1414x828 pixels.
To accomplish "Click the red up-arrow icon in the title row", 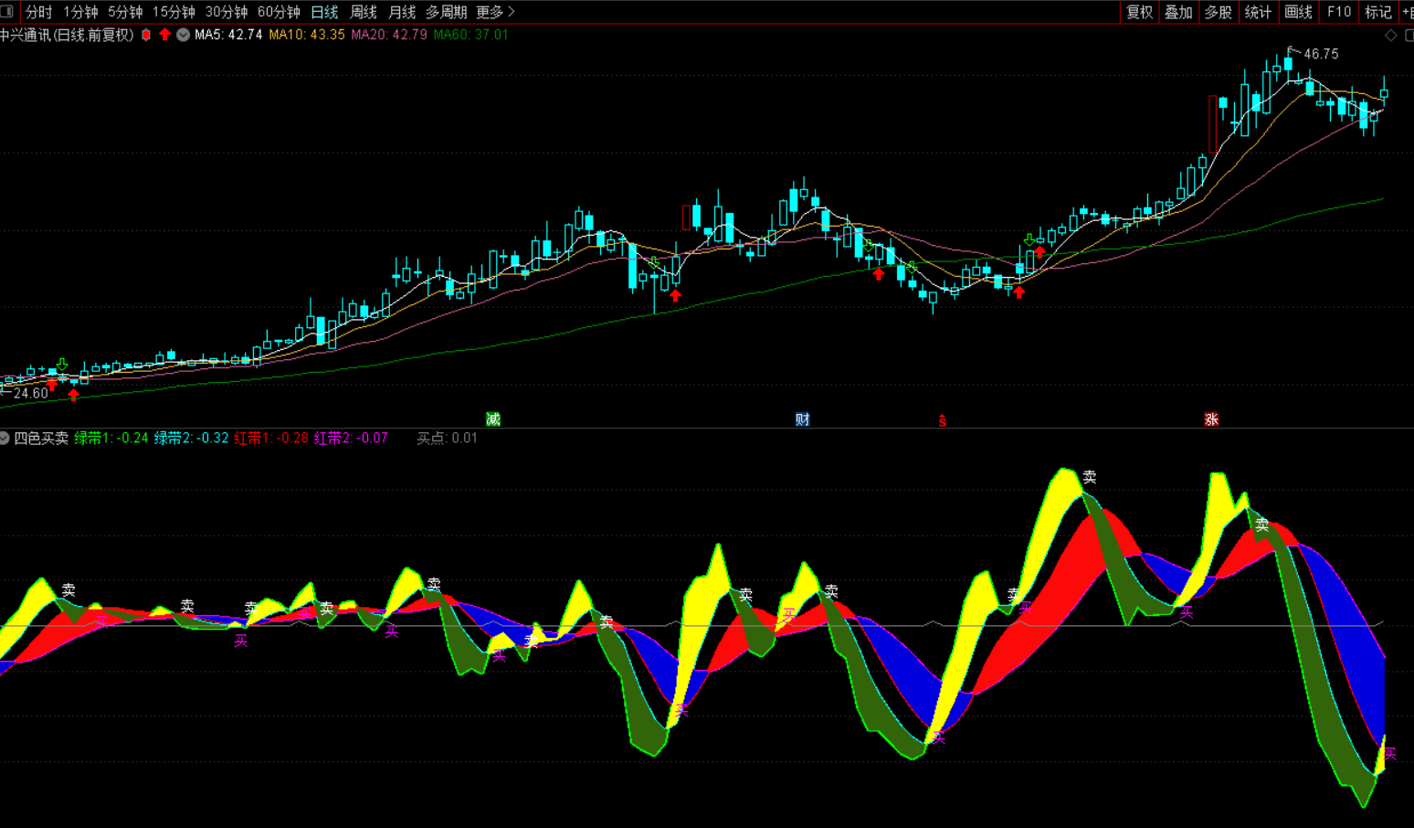I will [164, 35].
